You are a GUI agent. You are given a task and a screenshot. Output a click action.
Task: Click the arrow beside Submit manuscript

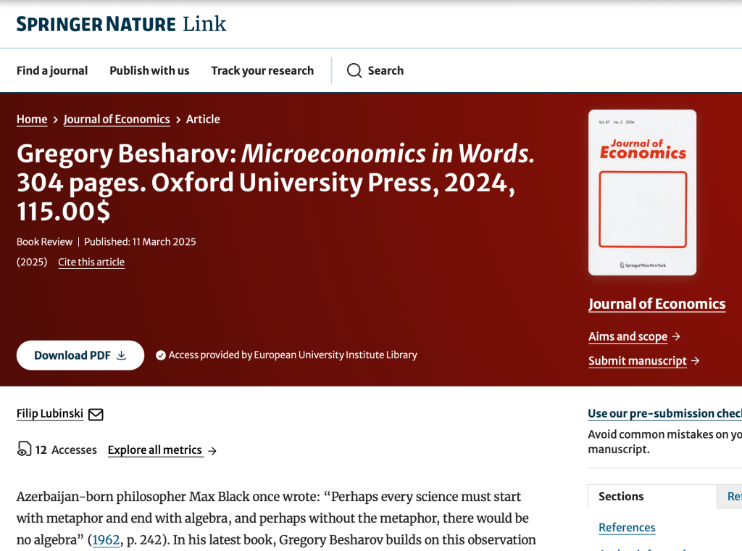pos(696,361)
